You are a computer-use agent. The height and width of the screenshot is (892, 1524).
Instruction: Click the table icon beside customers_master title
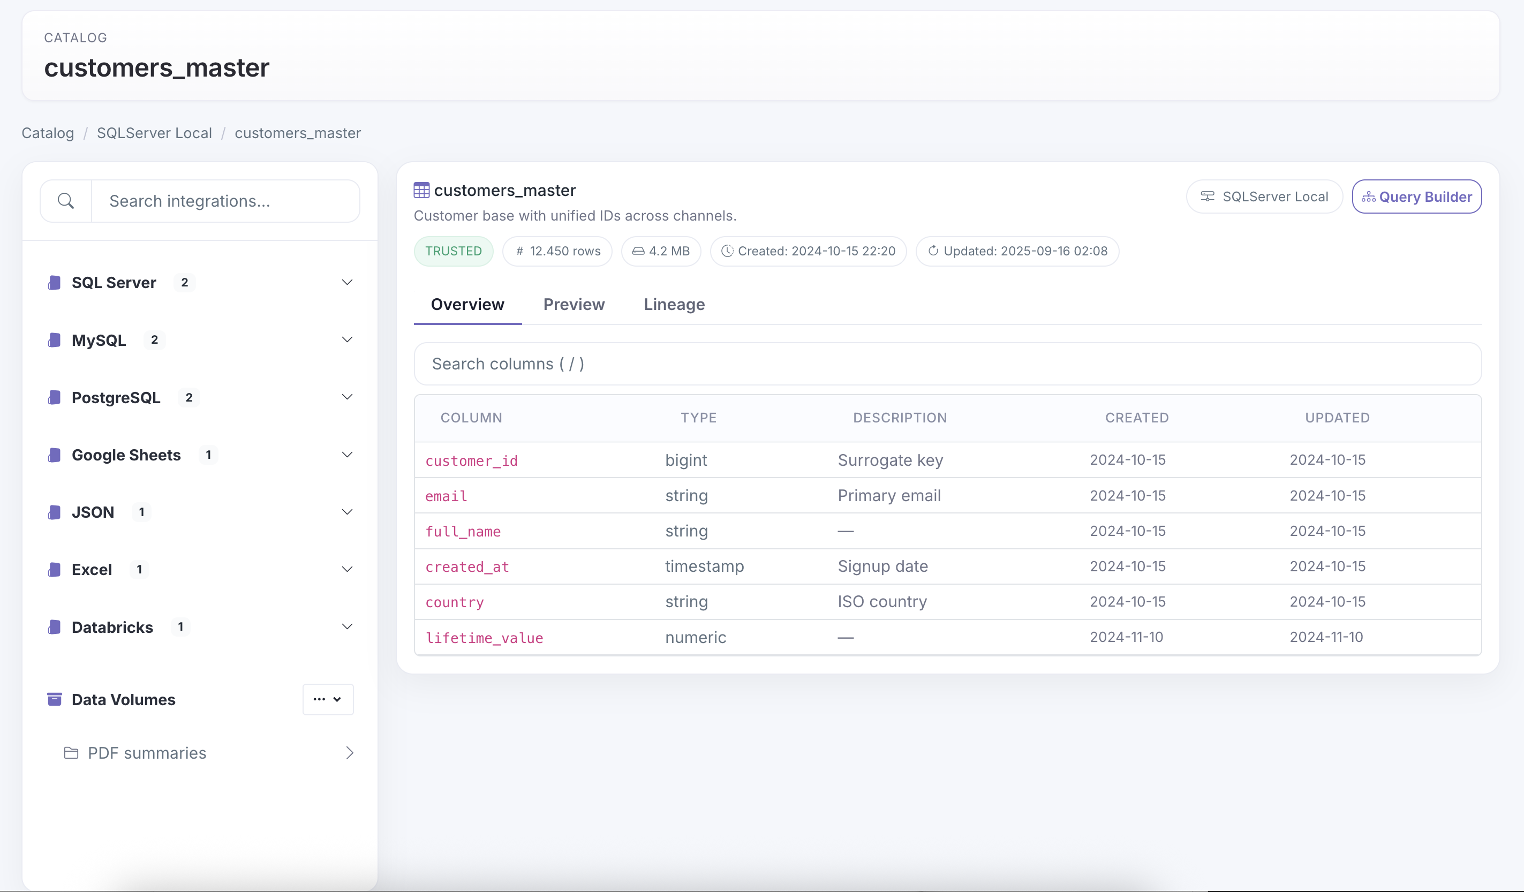coord(421,191)
